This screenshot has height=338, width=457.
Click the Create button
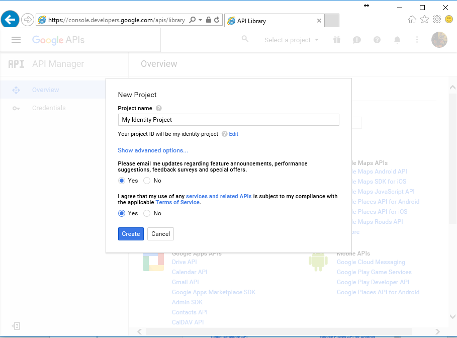[131, 234]
